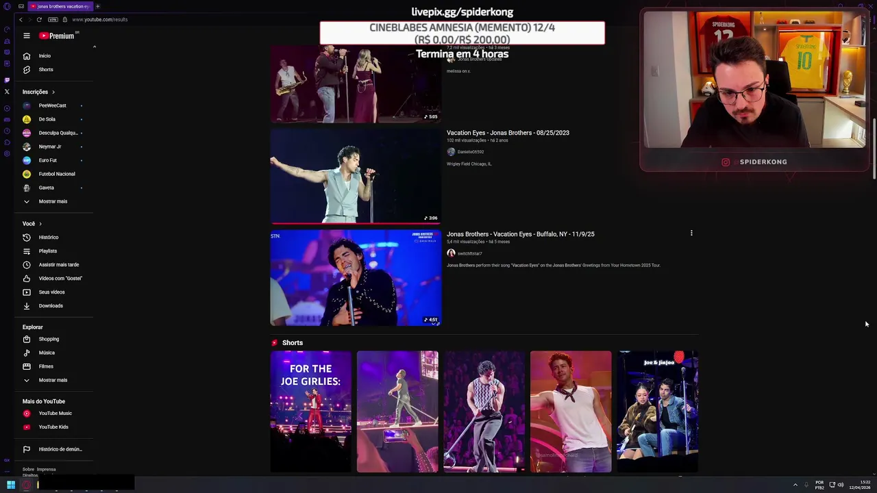The height and width of the screenshot is (493, 877).
Task: Click the page vertical scrollbar thumb
Action: click(x=874, y=149)
